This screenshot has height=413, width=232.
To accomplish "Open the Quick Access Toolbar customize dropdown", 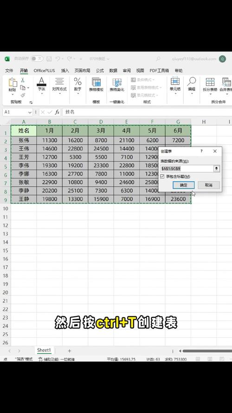I will [81, 59].
